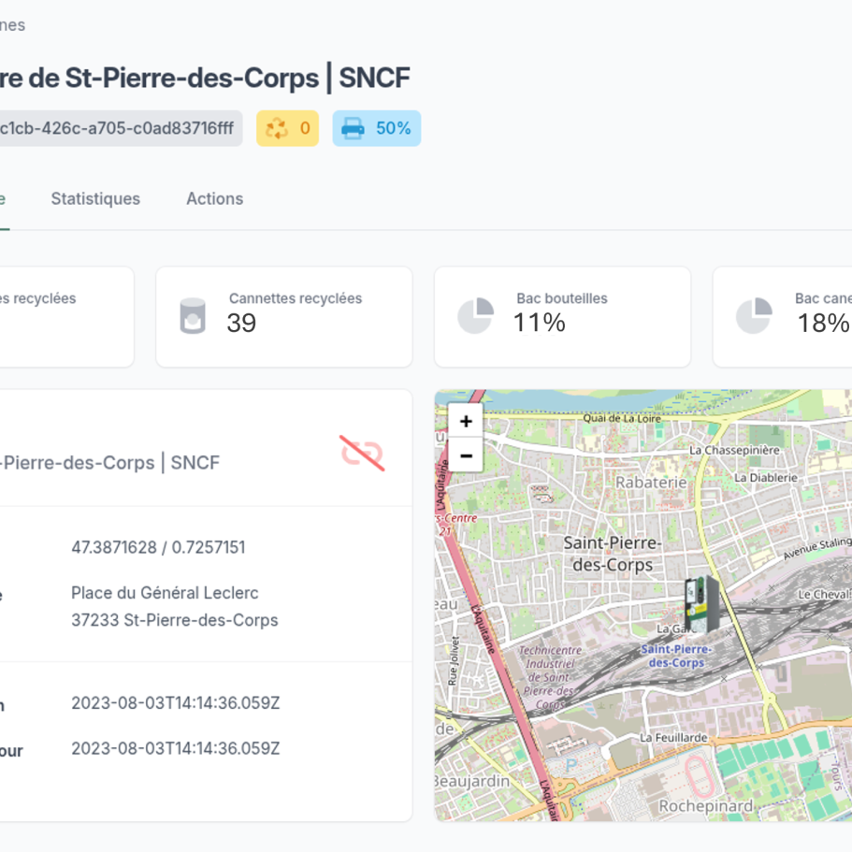This screenshot has width=852, height=852.
Task: Click the Bac bouteilles pie chart icon
Action: (x=475, y=316)
